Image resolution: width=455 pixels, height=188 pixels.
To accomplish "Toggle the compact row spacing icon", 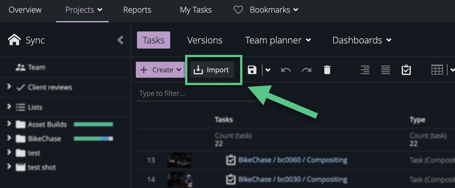I will coord(365,70).
